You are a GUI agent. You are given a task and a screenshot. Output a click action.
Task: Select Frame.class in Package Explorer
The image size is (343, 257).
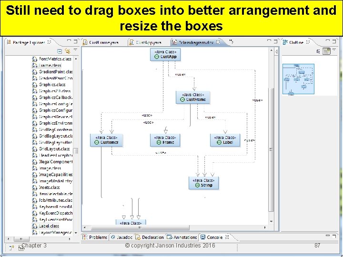click(x=47, y=65)
